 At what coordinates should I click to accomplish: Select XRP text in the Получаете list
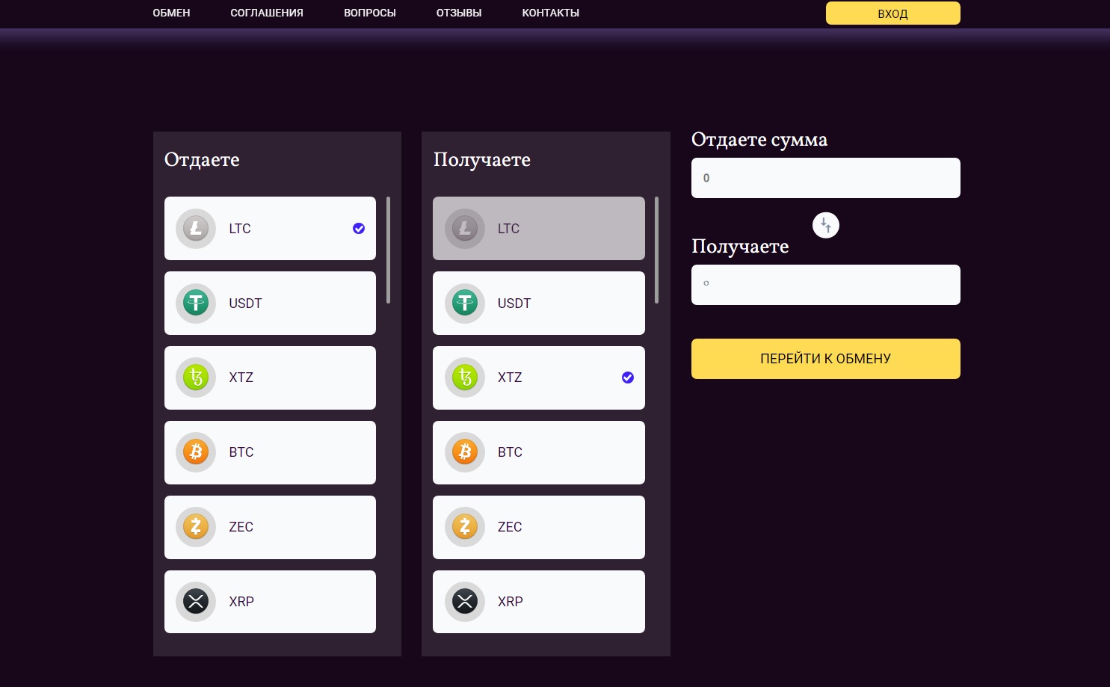[511, 602]
